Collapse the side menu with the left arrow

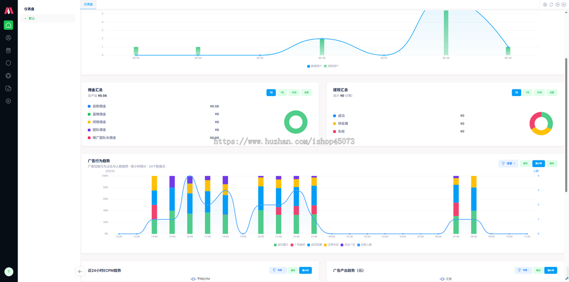(80, 272)
